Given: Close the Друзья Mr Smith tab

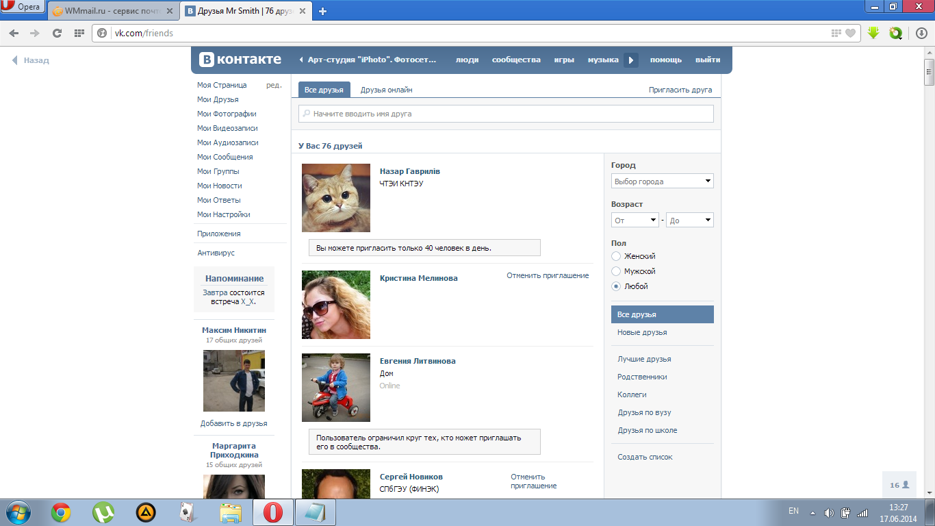Looking at the screenshot, I should tap(303, 11).
